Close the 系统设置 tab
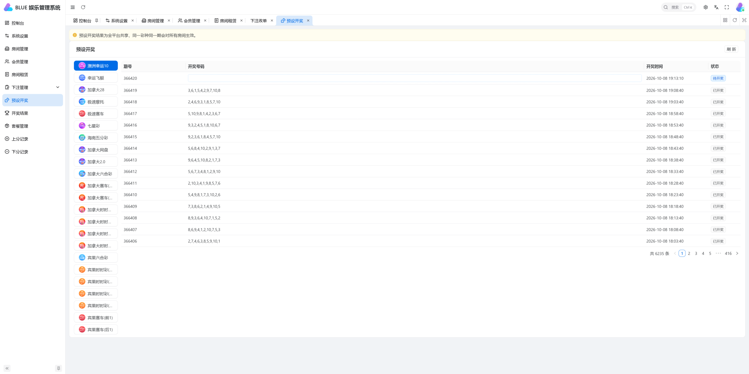The width and height of the screenshot is (749, 374). point(133,20)
